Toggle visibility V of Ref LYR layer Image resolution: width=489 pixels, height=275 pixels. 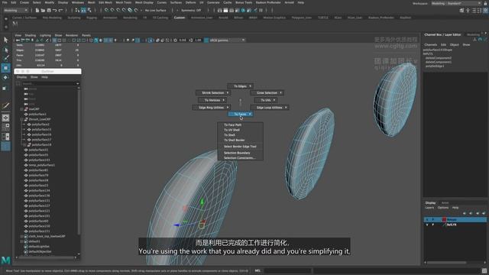[427, 225]
